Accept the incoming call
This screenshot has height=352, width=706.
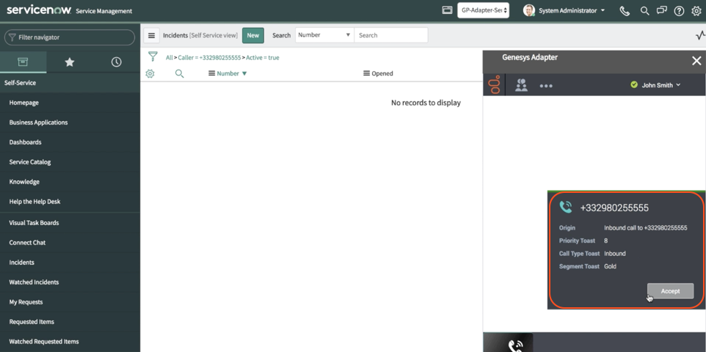click(670, 291)
